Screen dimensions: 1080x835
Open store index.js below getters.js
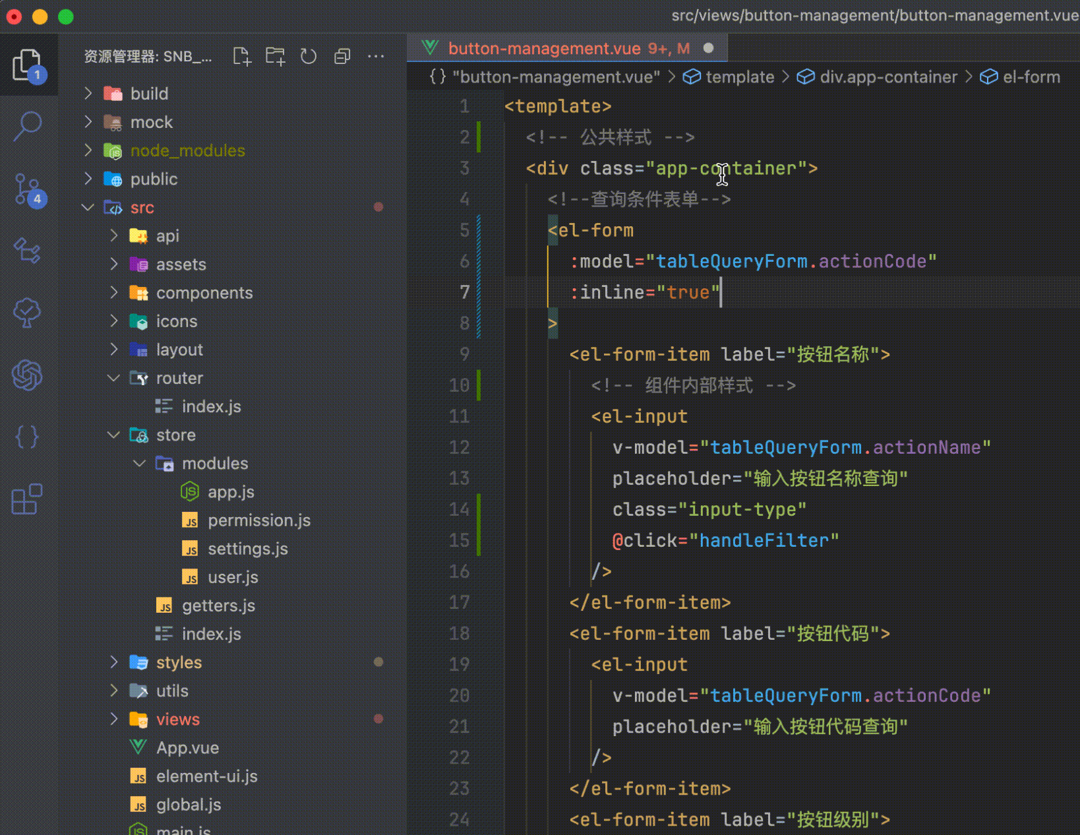click(212, 634)
